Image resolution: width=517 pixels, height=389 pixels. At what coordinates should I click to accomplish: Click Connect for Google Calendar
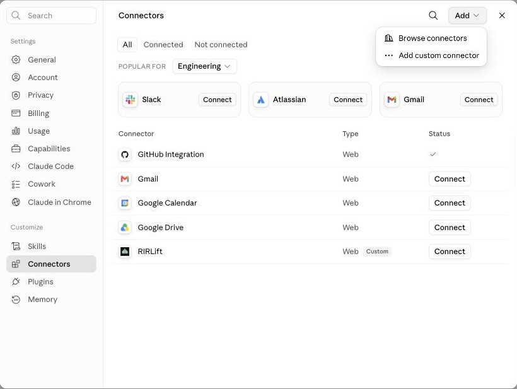450,203
